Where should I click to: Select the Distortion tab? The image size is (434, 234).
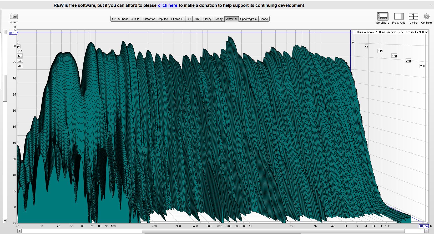[x=149, y=19]
